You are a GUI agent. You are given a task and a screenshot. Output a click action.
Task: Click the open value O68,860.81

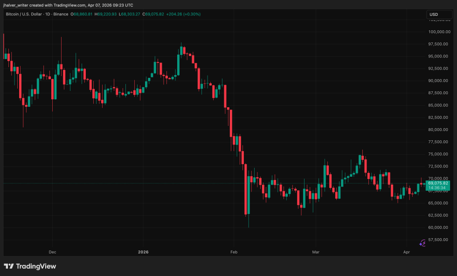[82, 14]
